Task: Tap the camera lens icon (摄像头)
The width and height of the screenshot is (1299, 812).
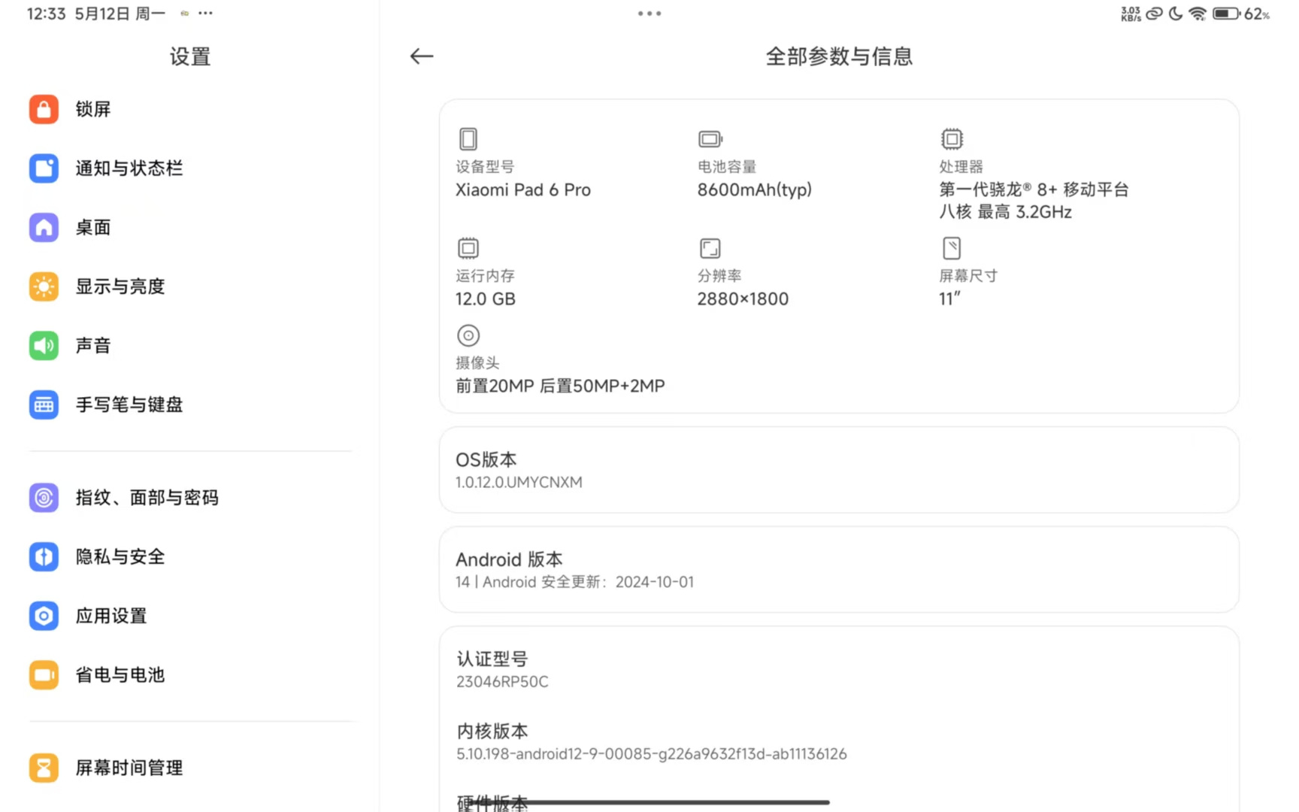Action: [468, 335]
